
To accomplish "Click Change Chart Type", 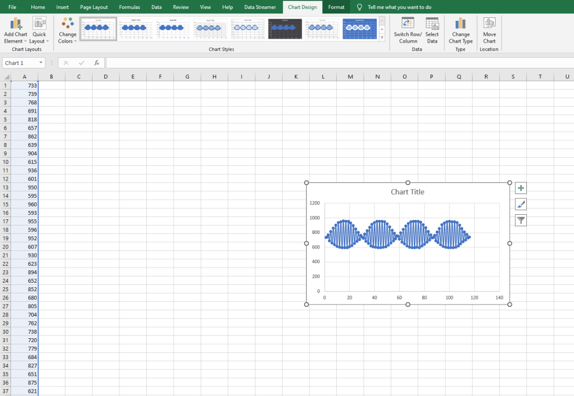I will pyautogui.click(x=461, y=30).
